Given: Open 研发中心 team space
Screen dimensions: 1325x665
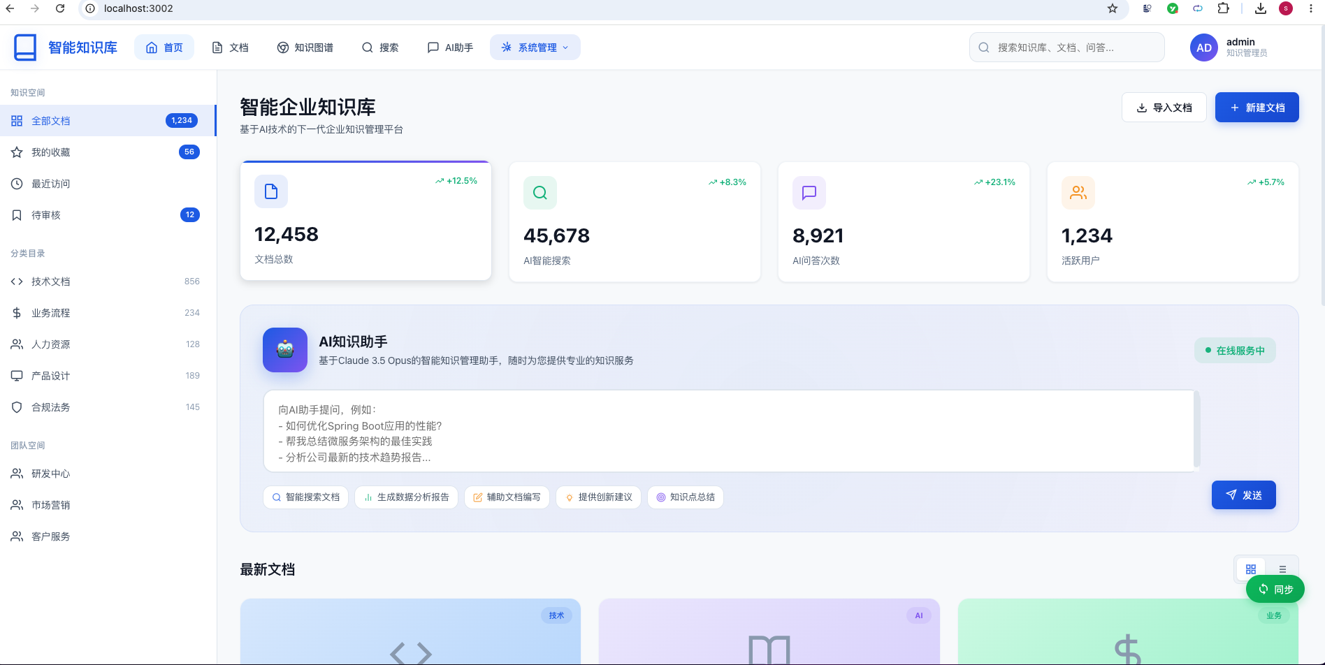Looking at the screenshot, I should tap(108, 474).
